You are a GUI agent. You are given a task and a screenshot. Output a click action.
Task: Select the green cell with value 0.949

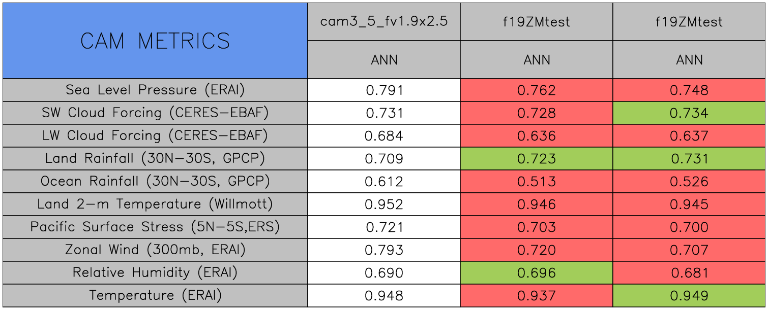pos(689,296)
